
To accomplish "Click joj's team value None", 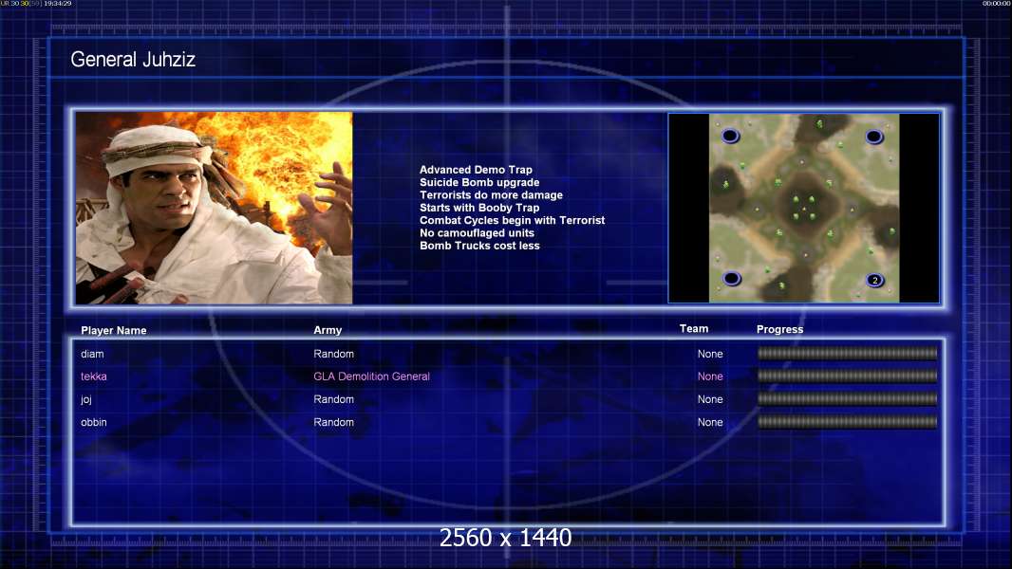I will click(710, 399).
